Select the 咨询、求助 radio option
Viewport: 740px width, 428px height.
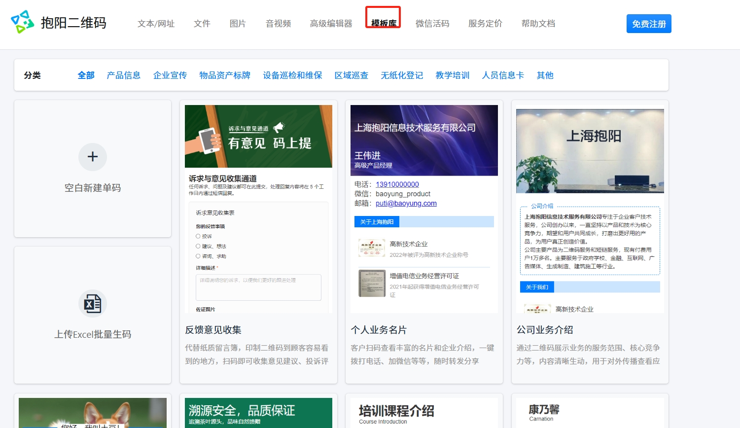tap(198, 256)
